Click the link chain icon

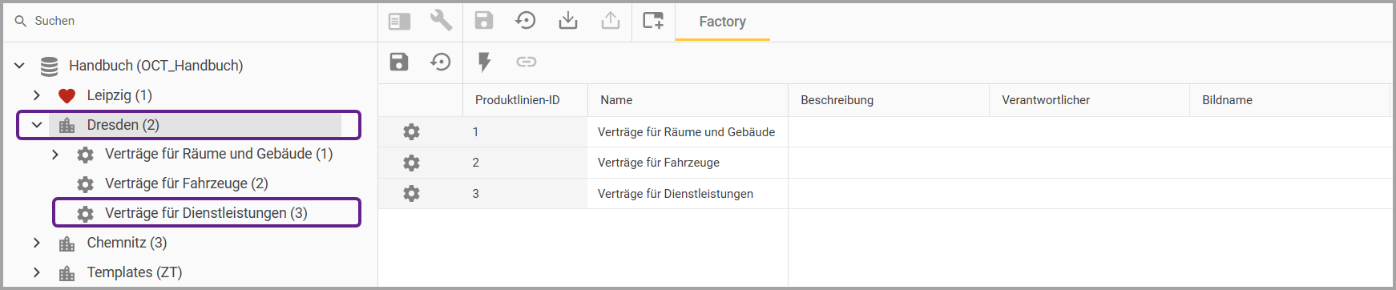(x=526, y=62)
